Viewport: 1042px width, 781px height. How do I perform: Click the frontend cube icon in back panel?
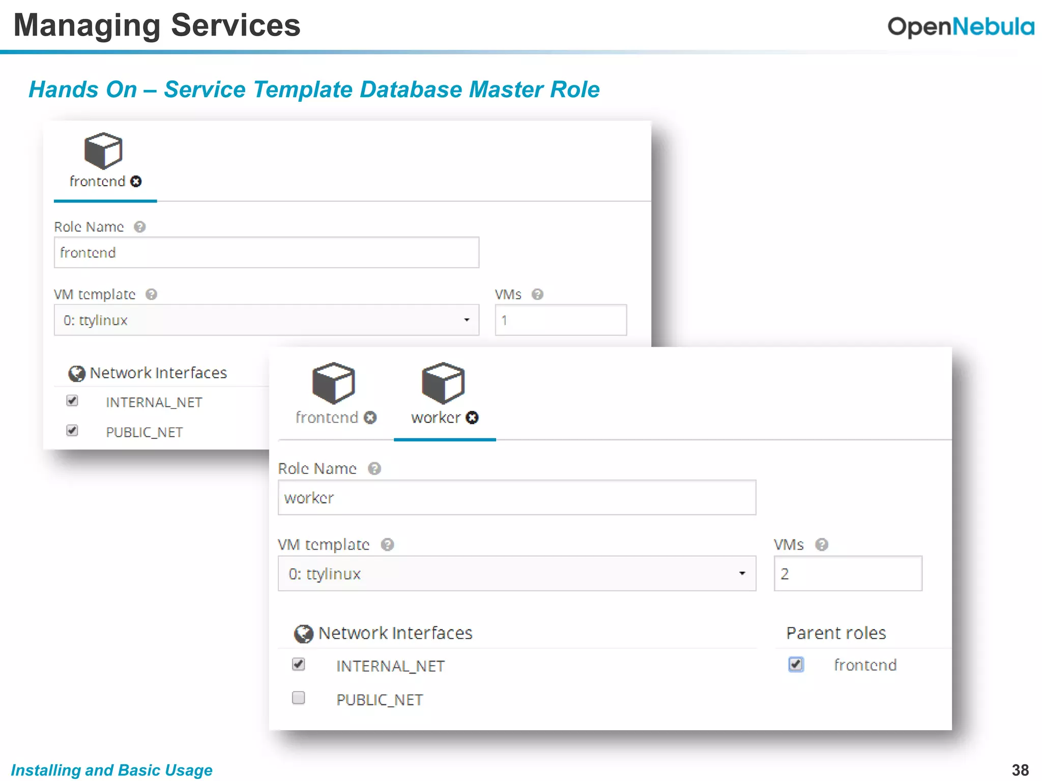(103, 151)
